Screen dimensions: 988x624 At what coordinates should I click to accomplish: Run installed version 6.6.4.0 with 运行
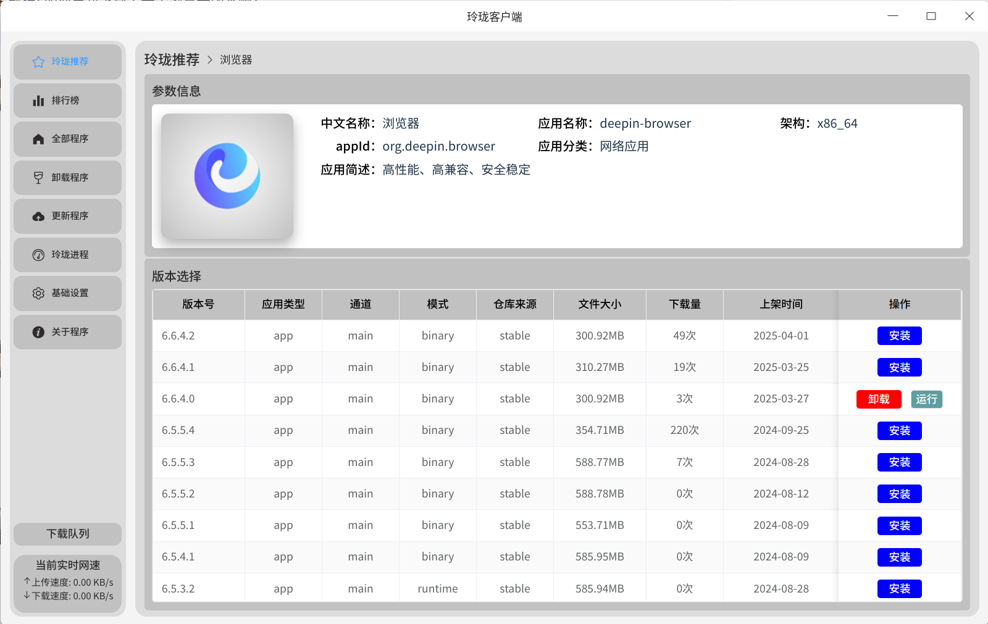[x=926, y=399]
